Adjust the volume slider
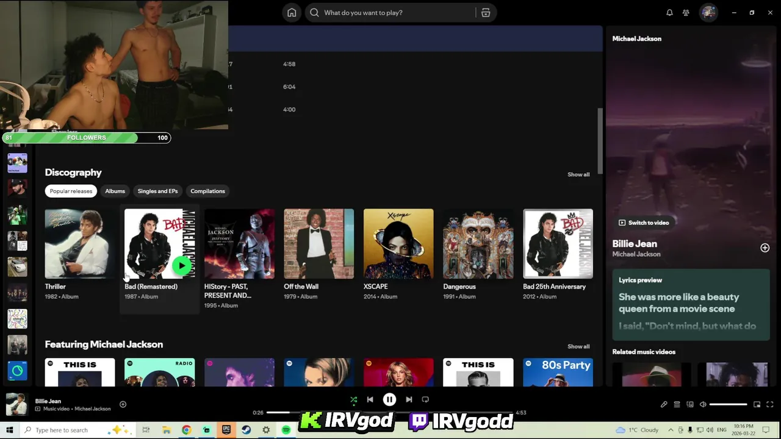 click(x=728, y=404)
